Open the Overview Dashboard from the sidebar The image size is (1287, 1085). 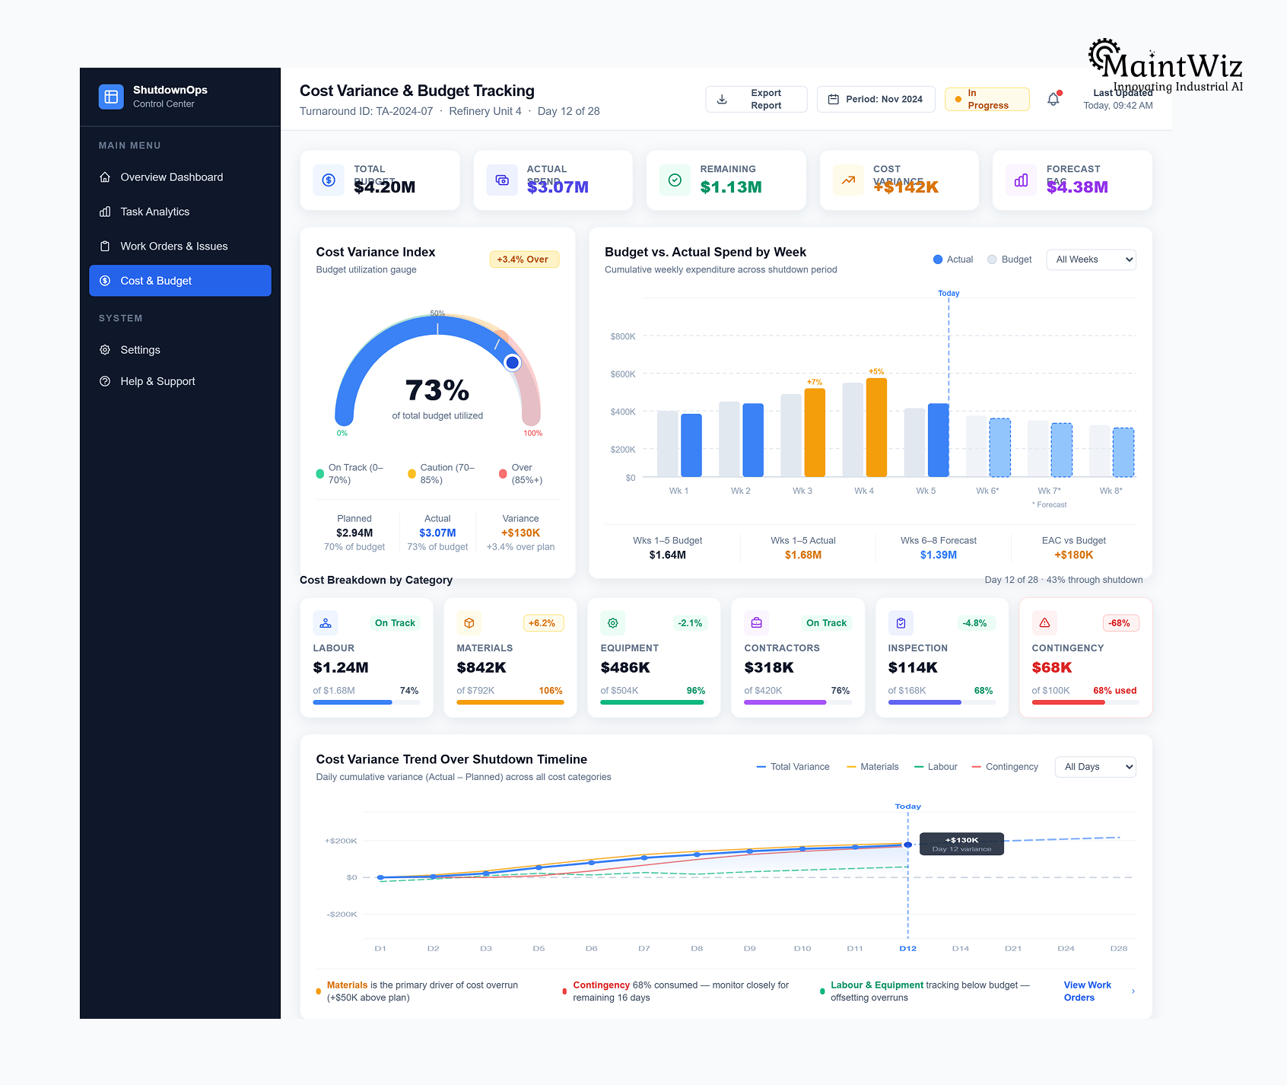point(171,177)
